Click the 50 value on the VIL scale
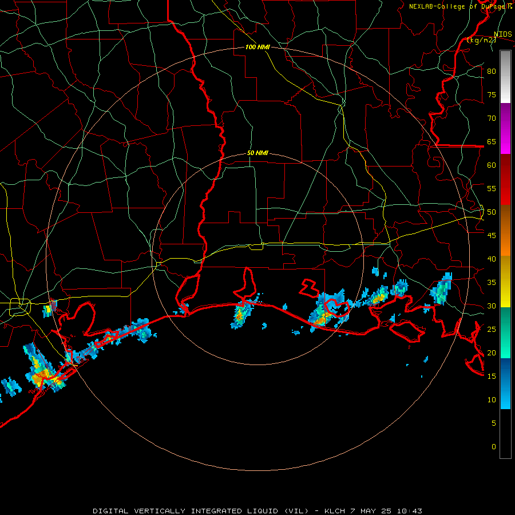 (x=492, y=212)
